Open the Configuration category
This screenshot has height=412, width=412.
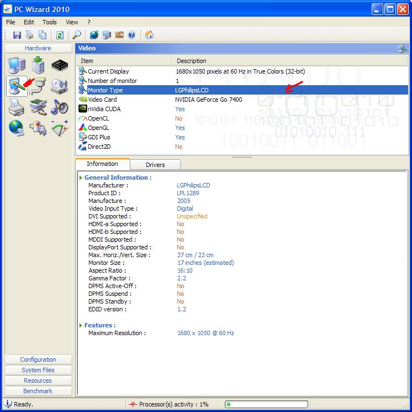(x=38, y=359)
